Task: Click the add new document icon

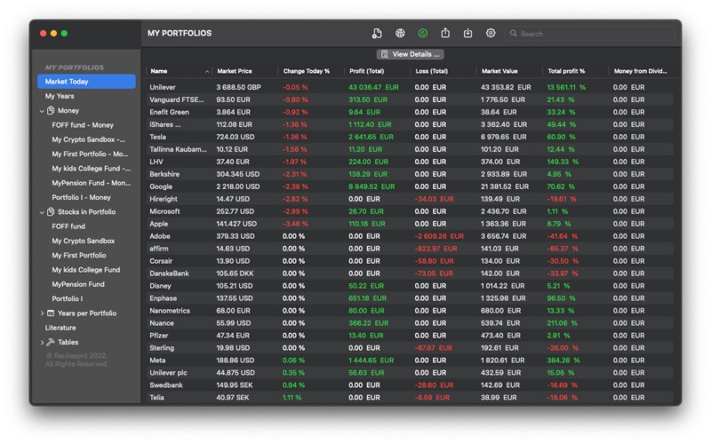Action: (x=377, y=34)
